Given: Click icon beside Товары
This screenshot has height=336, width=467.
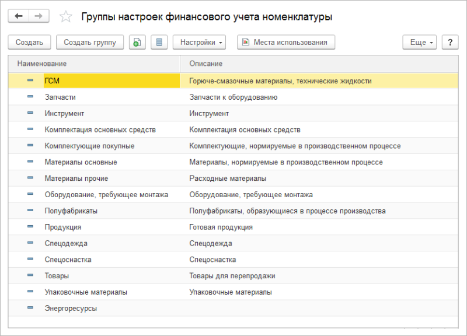Looking at the screenshot, I should click(x=30, y=275).
